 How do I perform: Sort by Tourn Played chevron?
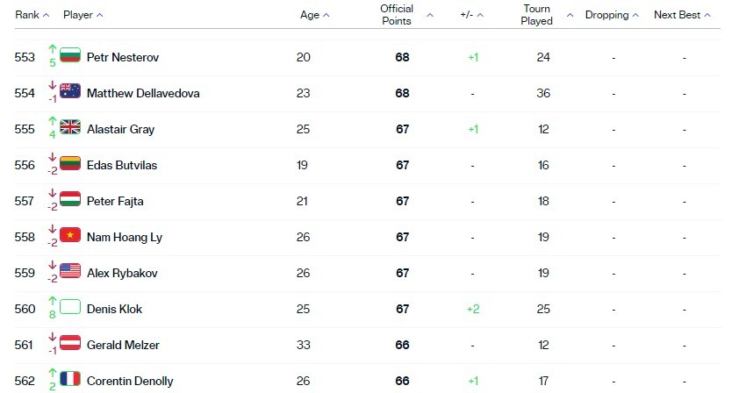pos(570,15)
